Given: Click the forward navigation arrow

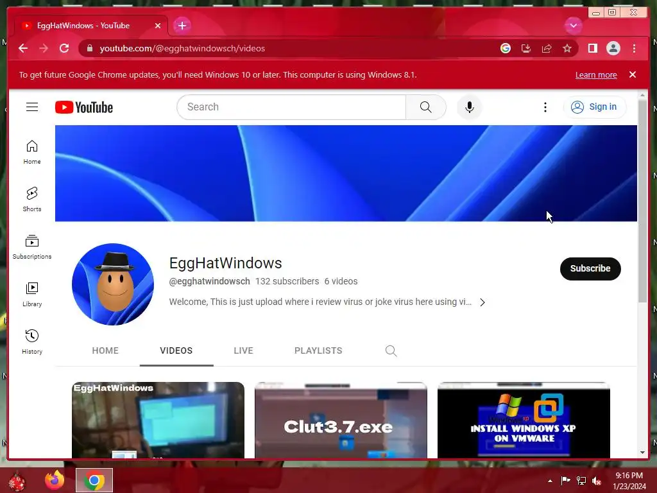Looking at the screenshot, I should pos(44,48).
